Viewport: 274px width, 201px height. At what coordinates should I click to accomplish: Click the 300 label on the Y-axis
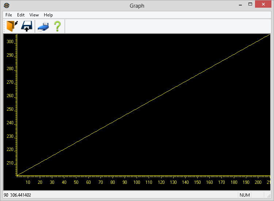10,42
